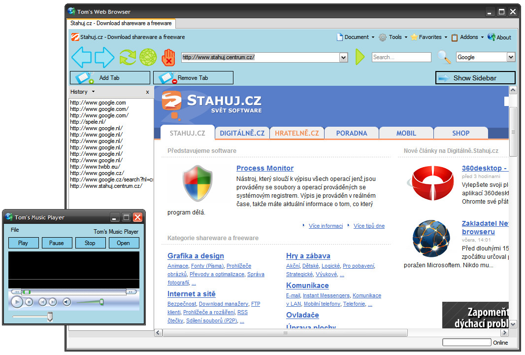Click the media player seek position bar
The image size is (525, 355).
pos(74,292)
